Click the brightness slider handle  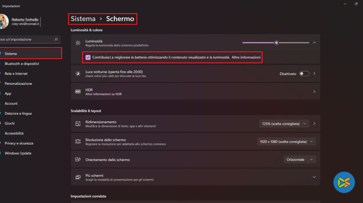pos(276,43)
